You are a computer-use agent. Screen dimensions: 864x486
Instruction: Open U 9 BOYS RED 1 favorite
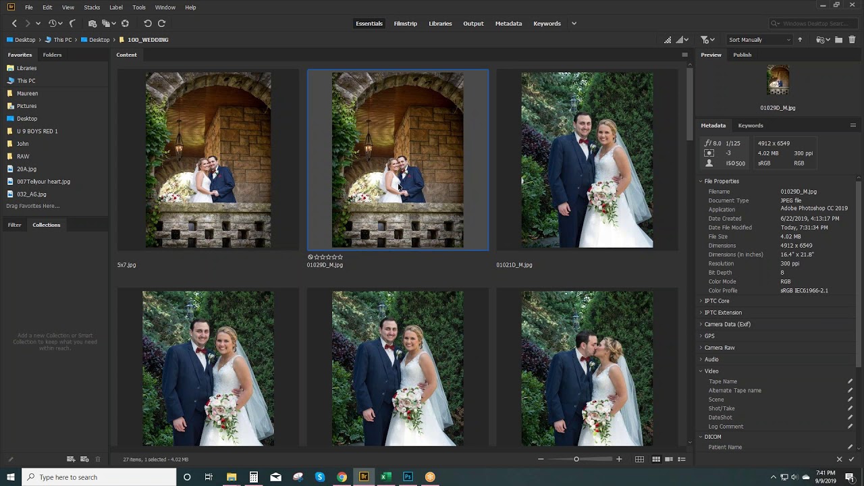(37, 131)
